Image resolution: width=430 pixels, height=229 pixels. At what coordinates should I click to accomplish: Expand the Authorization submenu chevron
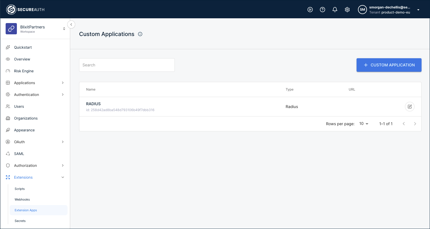click(x=63, y=165)
